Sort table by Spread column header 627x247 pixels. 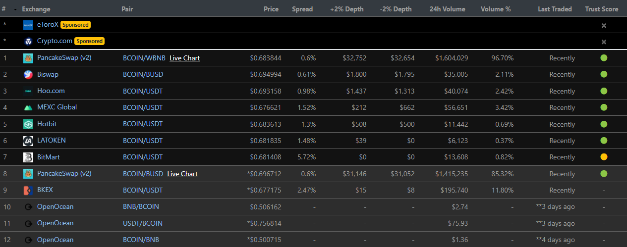pyautogui.click(x=302, y=9)
